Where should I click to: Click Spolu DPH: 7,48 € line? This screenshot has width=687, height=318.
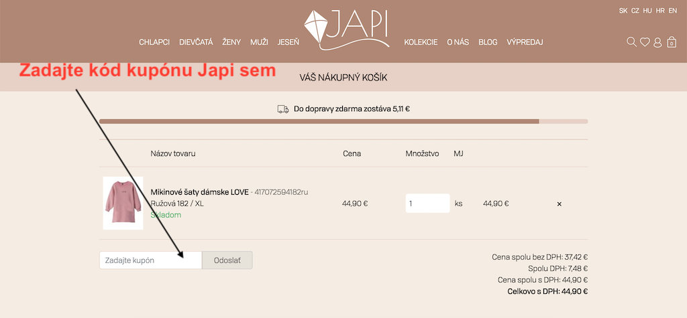point(558,268)
